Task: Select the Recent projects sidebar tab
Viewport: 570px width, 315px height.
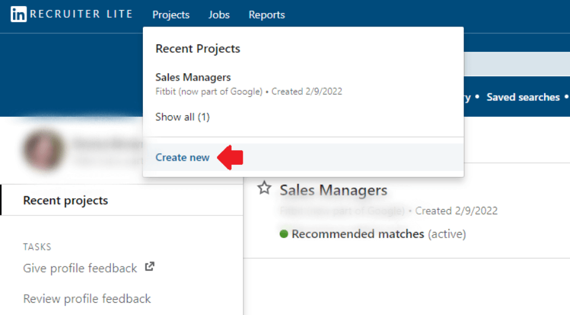Action: [122, 201]
